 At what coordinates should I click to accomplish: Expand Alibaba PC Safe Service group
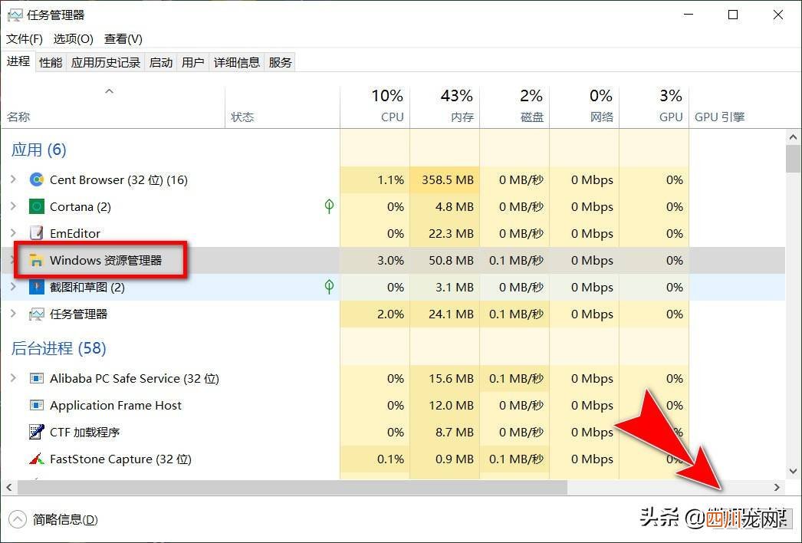pos(13,377)
